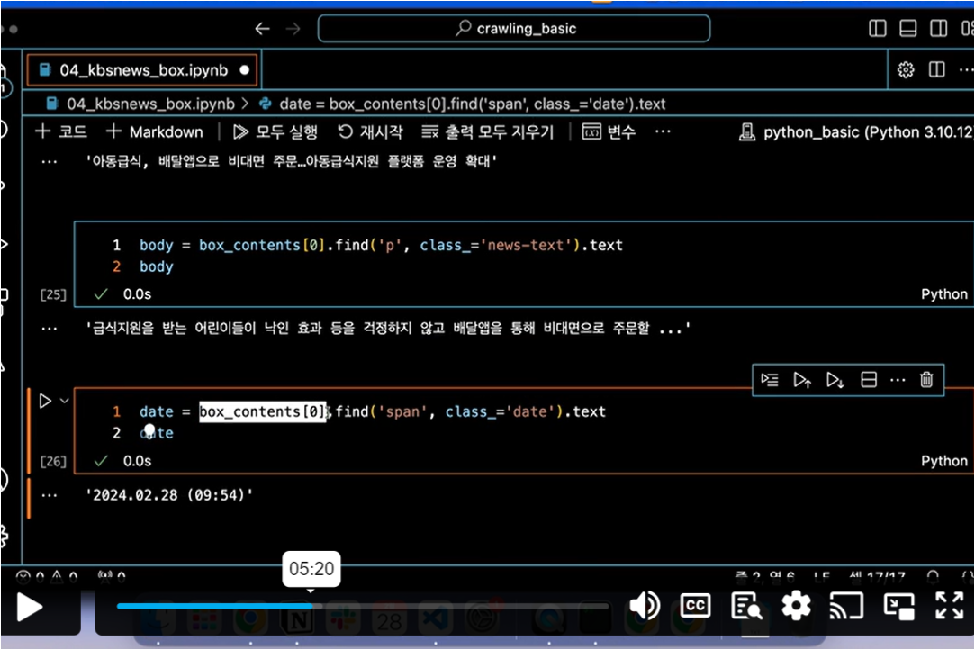
Task: Open output menu for the 급식지원 body output
Action: coord(50,329)
